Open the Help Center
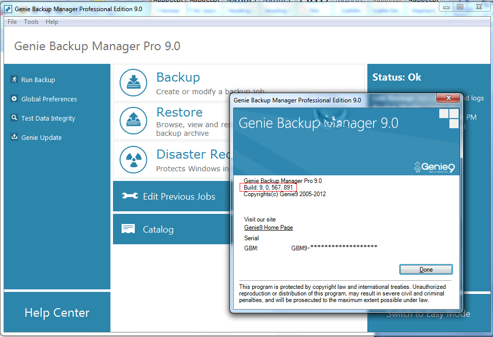 [57, 313]
